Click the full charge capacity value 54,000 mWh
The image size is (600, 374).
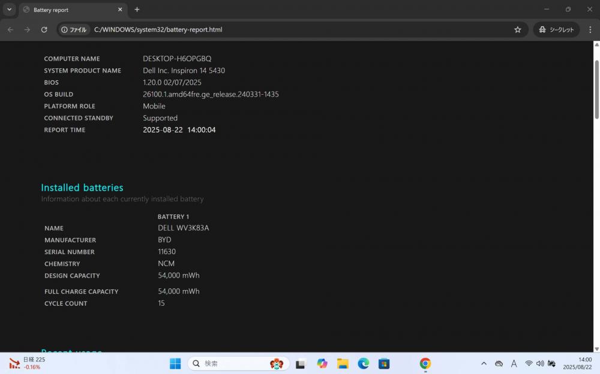tap(179, 291)
